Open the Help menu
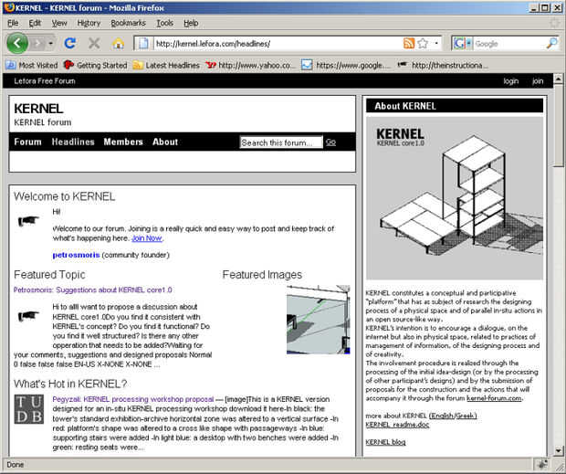This screenshot has width=566, height=474. [x=191, y=23]
